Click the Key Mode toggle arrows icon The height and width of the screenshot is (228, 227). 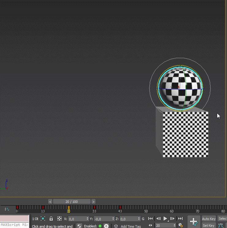click(150, 225)
